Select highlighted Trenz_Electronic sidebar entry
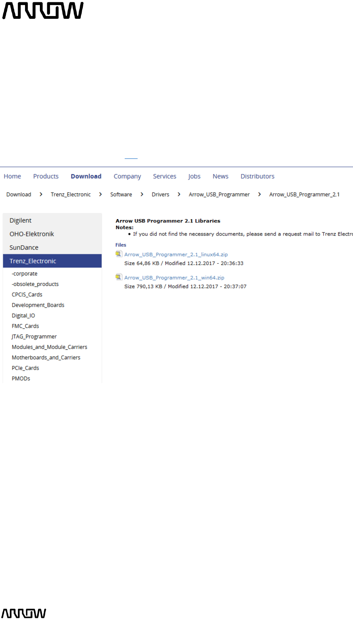Screen dimensions: 353x619 pyautogui.click(x=52, y=261)
